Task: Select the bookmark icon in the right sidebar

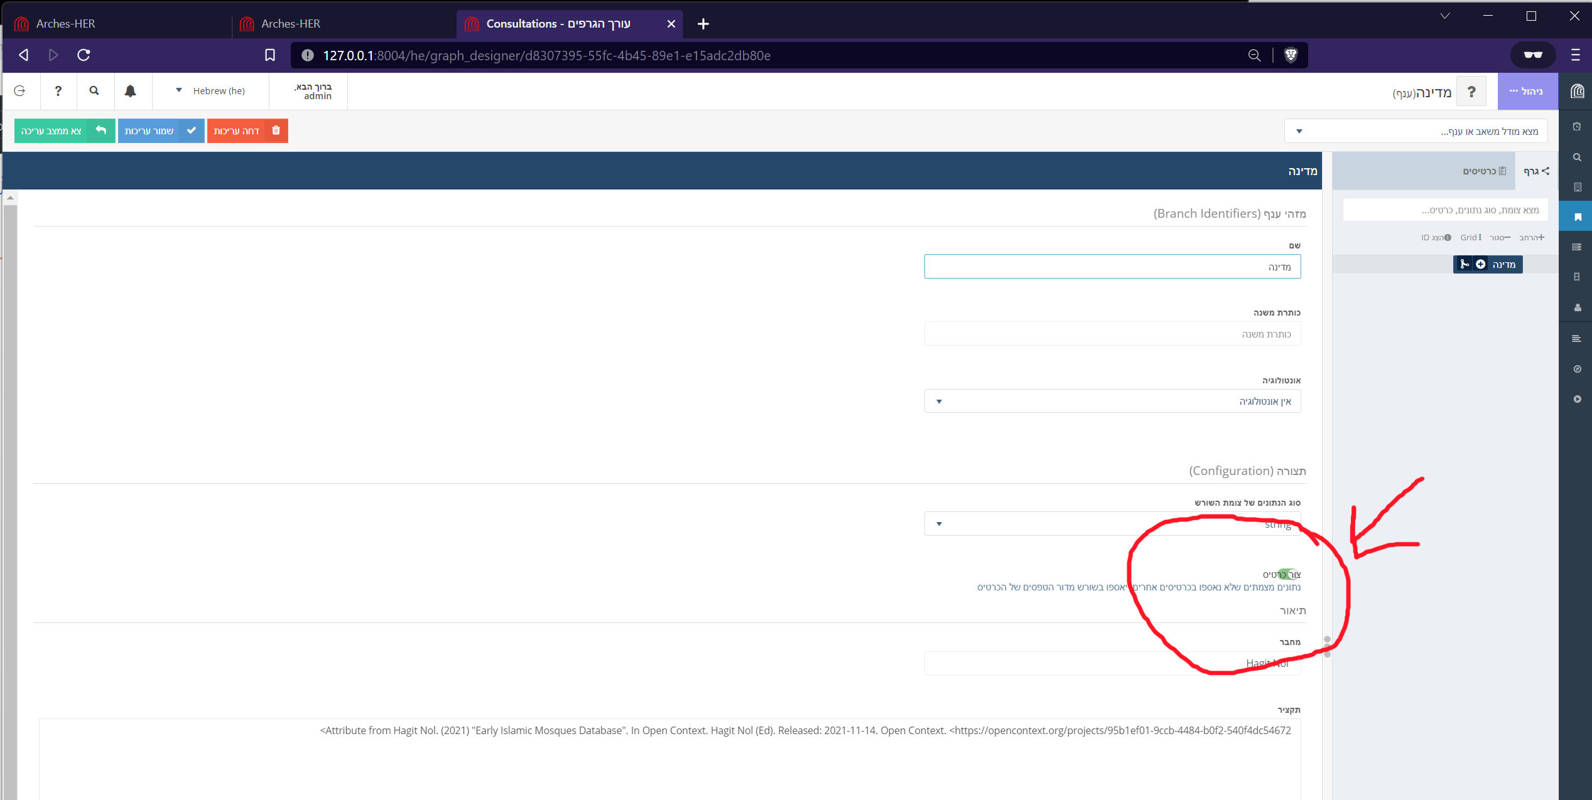Action: point(1578,216)
